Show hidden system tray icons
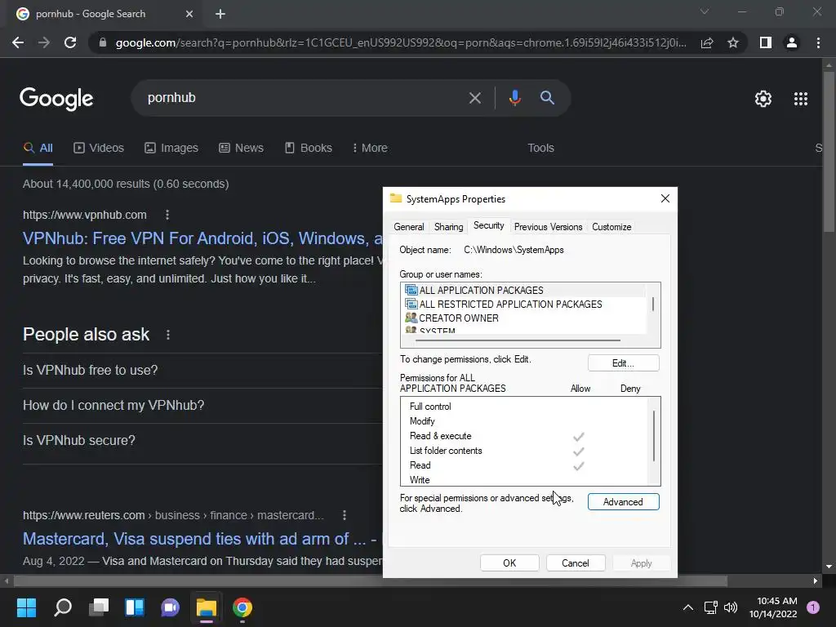836x627 pixels. pos(688,607)
